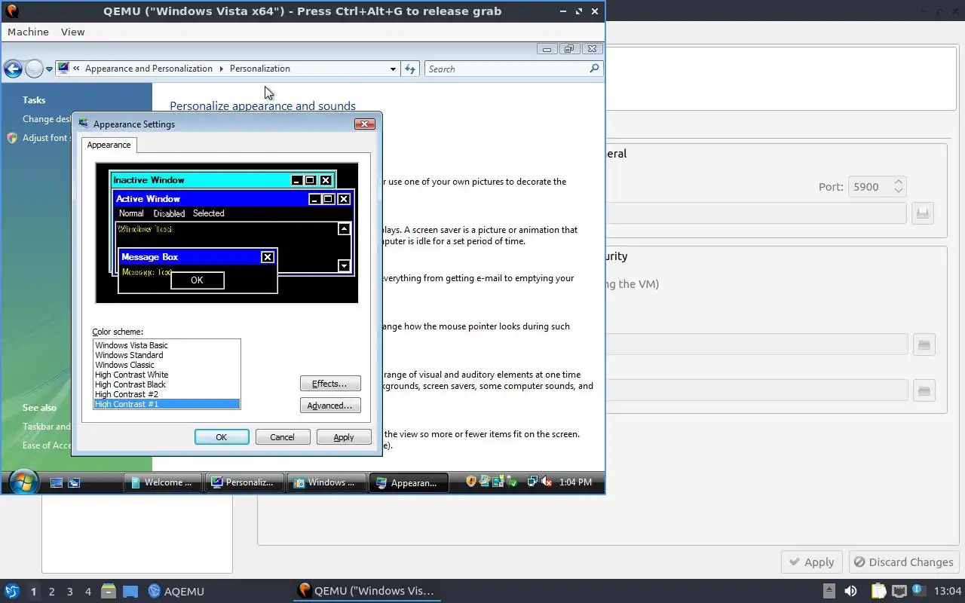The width and height of the screenshot is (965, 603).
Task: Click the Show Desktop quick launch icon
Action: [x=56, y=482]
